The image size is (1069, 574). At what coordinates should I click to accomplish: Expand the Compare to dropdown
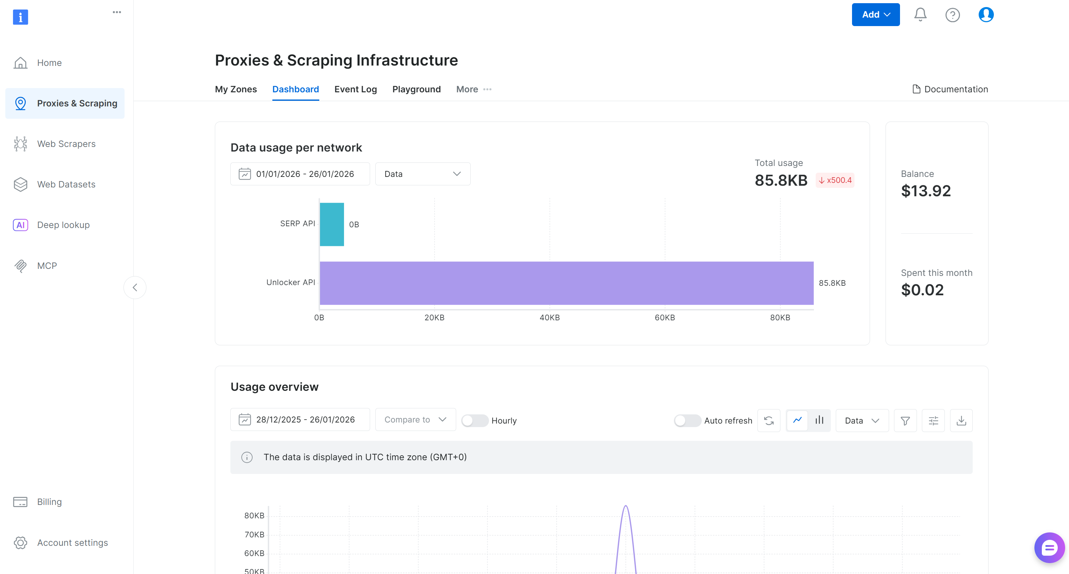[415, 419]
